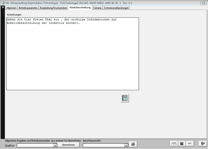
Task: Switch to the Allgemein tab
Action: [11, 7]
